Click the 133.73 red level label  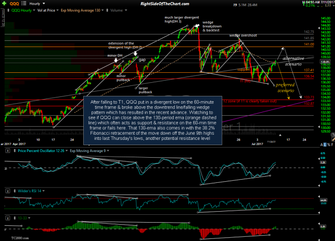[309, 97]
